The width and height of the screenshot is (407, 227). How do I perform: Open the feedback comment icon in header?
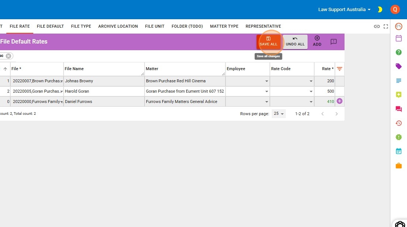point(333,42)
